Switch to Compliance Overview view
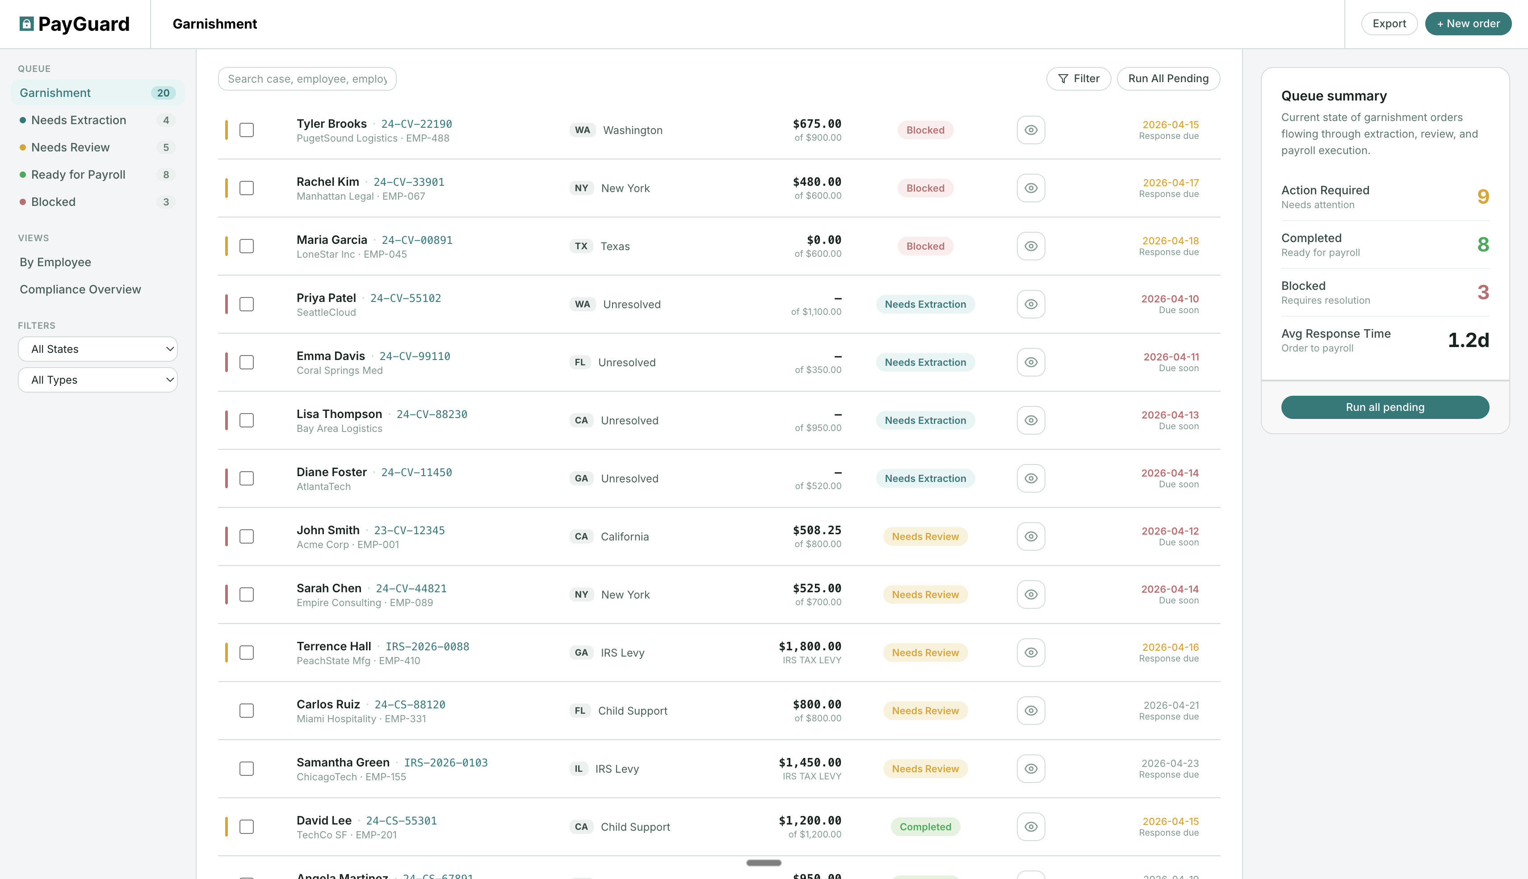Image resolution: width=1528 pixels, height=879 pixels. point(80,289)
